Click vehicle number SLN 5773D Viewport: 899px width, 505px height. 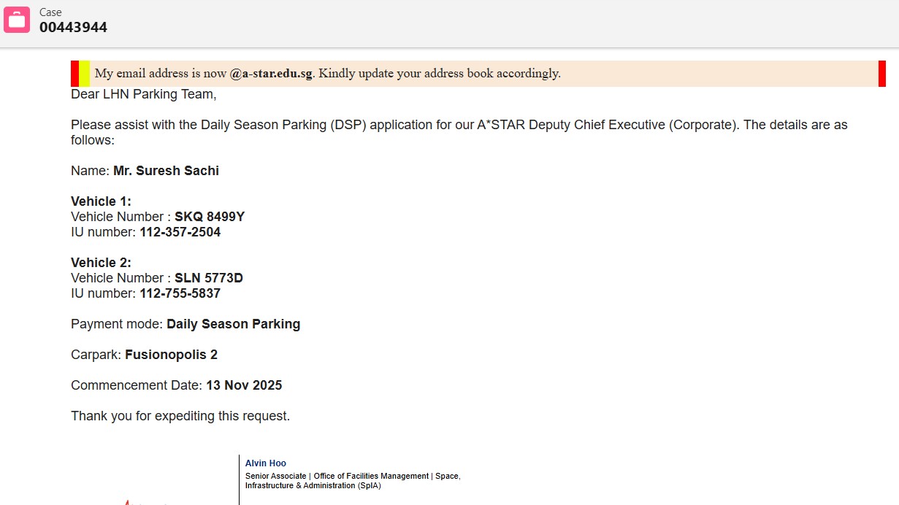point(209,278)
